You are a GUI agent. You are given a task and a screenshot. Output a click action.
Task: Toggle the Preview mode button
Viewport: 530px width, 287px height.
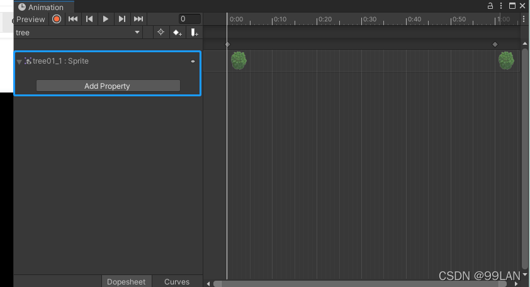point(30,20)
